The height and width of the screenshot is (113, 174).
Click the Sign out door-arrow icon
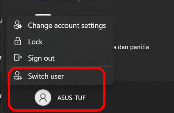[x=18, y=58]
